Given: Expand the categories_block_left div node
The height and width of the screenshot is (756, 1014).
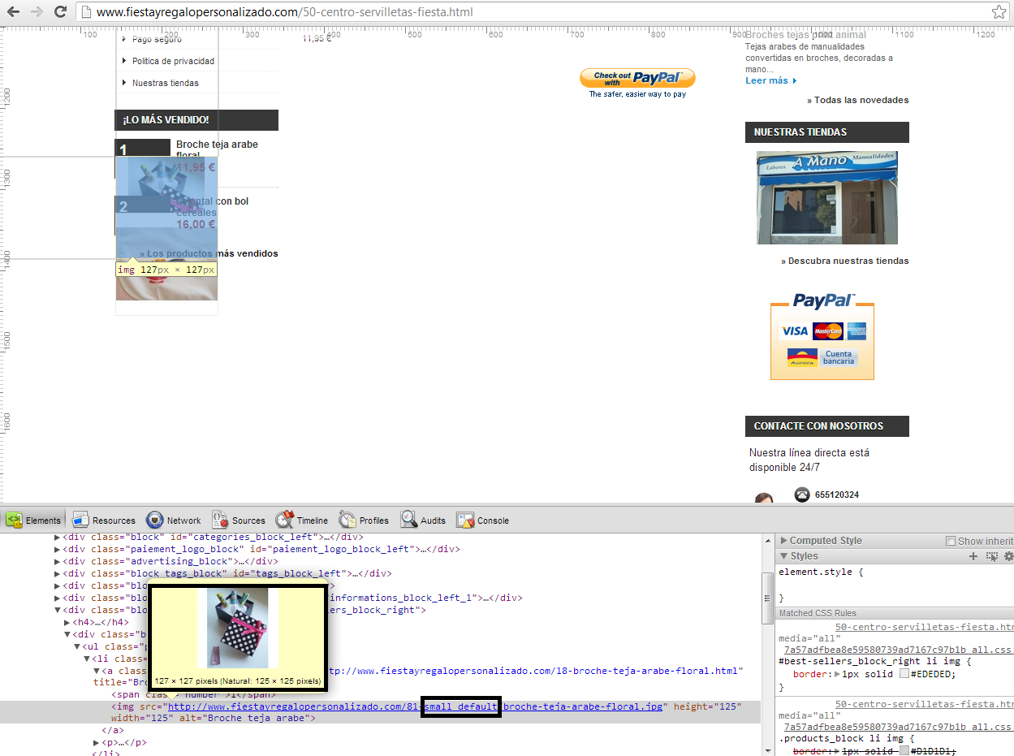Looking at the screenshot, I should [58, 537].
